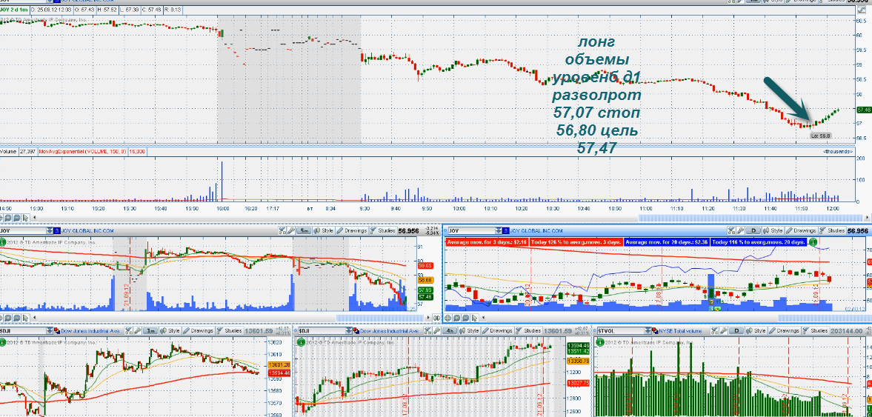This screenshot has height=417, width=872.
Task: Click 'Average mov. for 20 days.:$2.36' label
Action: 666,242
